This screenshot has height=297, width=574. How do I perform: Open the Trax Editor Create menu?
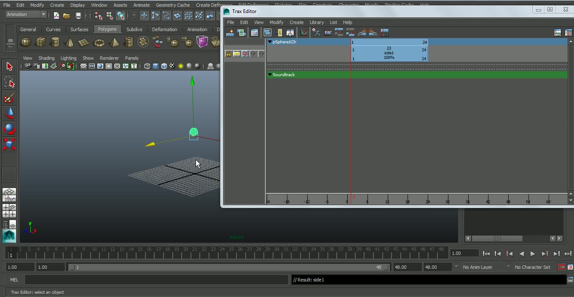(296, 22)
